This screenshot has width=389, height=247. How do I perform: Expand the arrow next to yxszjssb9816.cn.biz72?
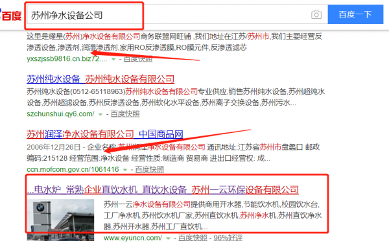click(113, 59)
